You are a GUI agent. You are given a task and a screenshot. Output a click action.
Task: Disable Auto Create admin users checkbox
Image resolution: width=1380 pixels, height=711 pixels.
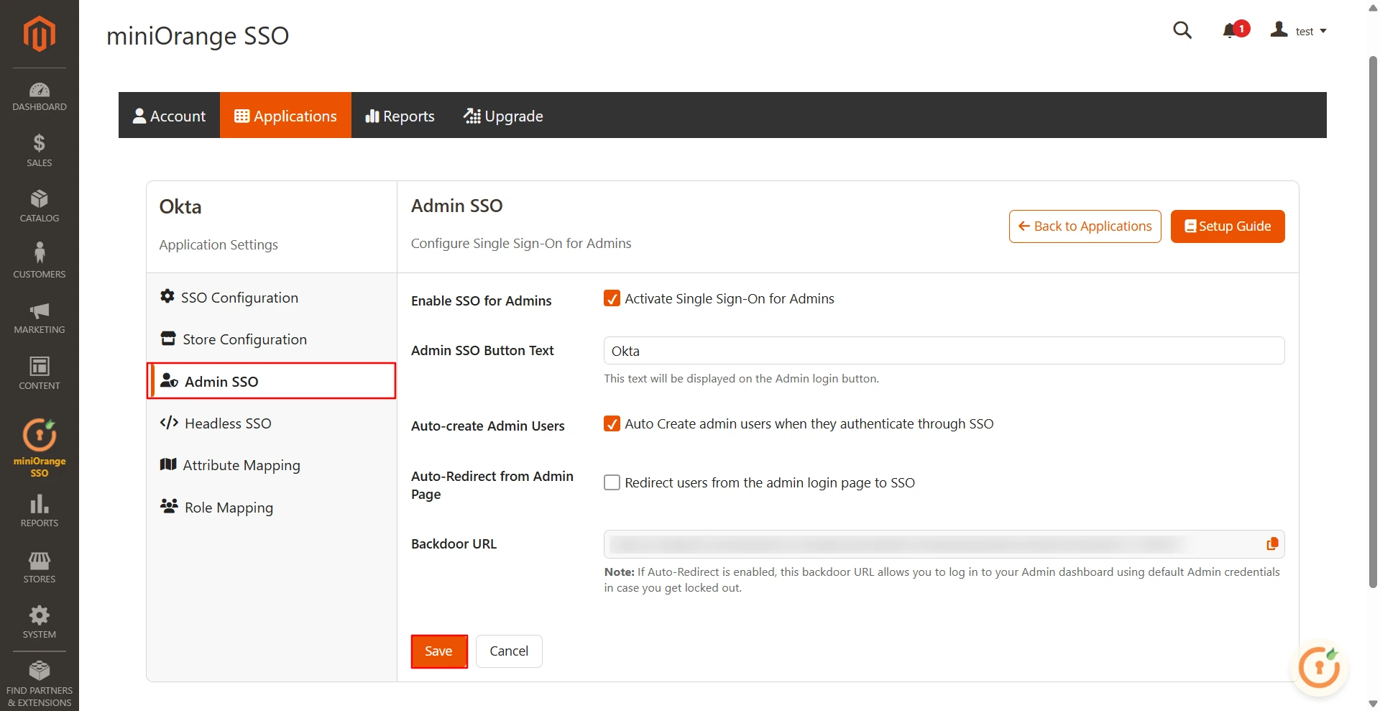point(612,424)
